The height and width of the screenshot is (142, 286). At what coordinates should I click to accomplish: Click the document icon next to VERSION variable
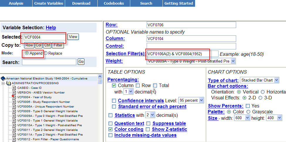point(14,92)
